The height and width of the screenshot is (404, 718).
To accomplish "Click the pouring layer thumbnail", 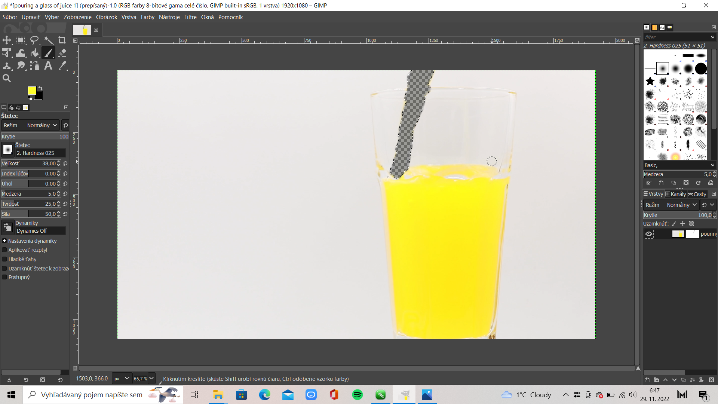I will 678,234.
